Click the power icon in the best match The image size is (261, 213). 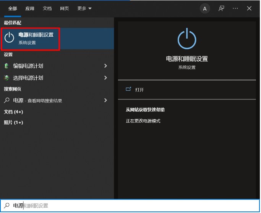pyautogui.click(x=9, y=37)
